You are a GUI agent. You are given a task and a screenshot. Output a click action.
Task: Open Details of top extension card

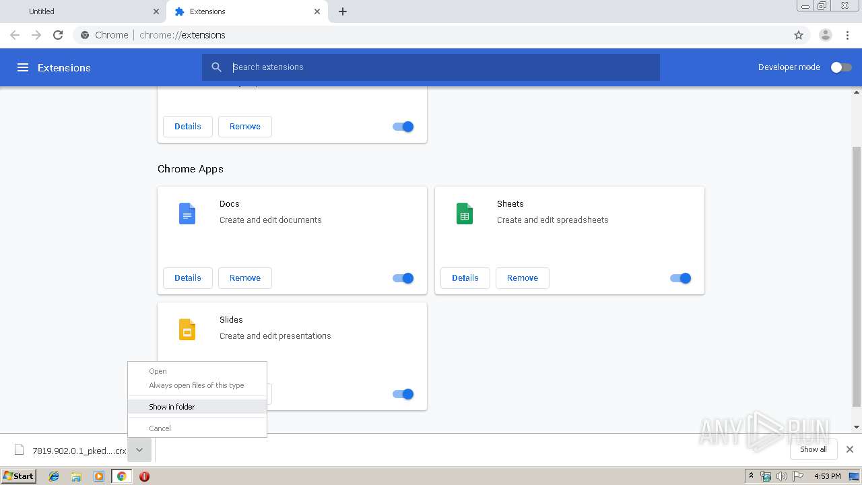pos(188,127)
